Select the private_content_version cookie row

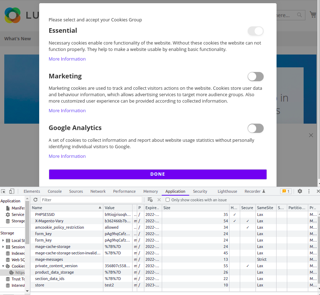pos(174,266)
